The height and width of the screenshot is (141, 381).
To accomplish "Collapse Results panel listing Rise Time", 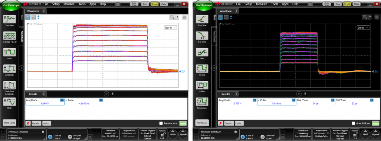I will click(x=299, y=94).
